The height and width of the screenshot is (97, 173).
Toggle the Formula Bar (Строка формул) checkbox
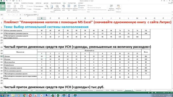coord(38,6)
